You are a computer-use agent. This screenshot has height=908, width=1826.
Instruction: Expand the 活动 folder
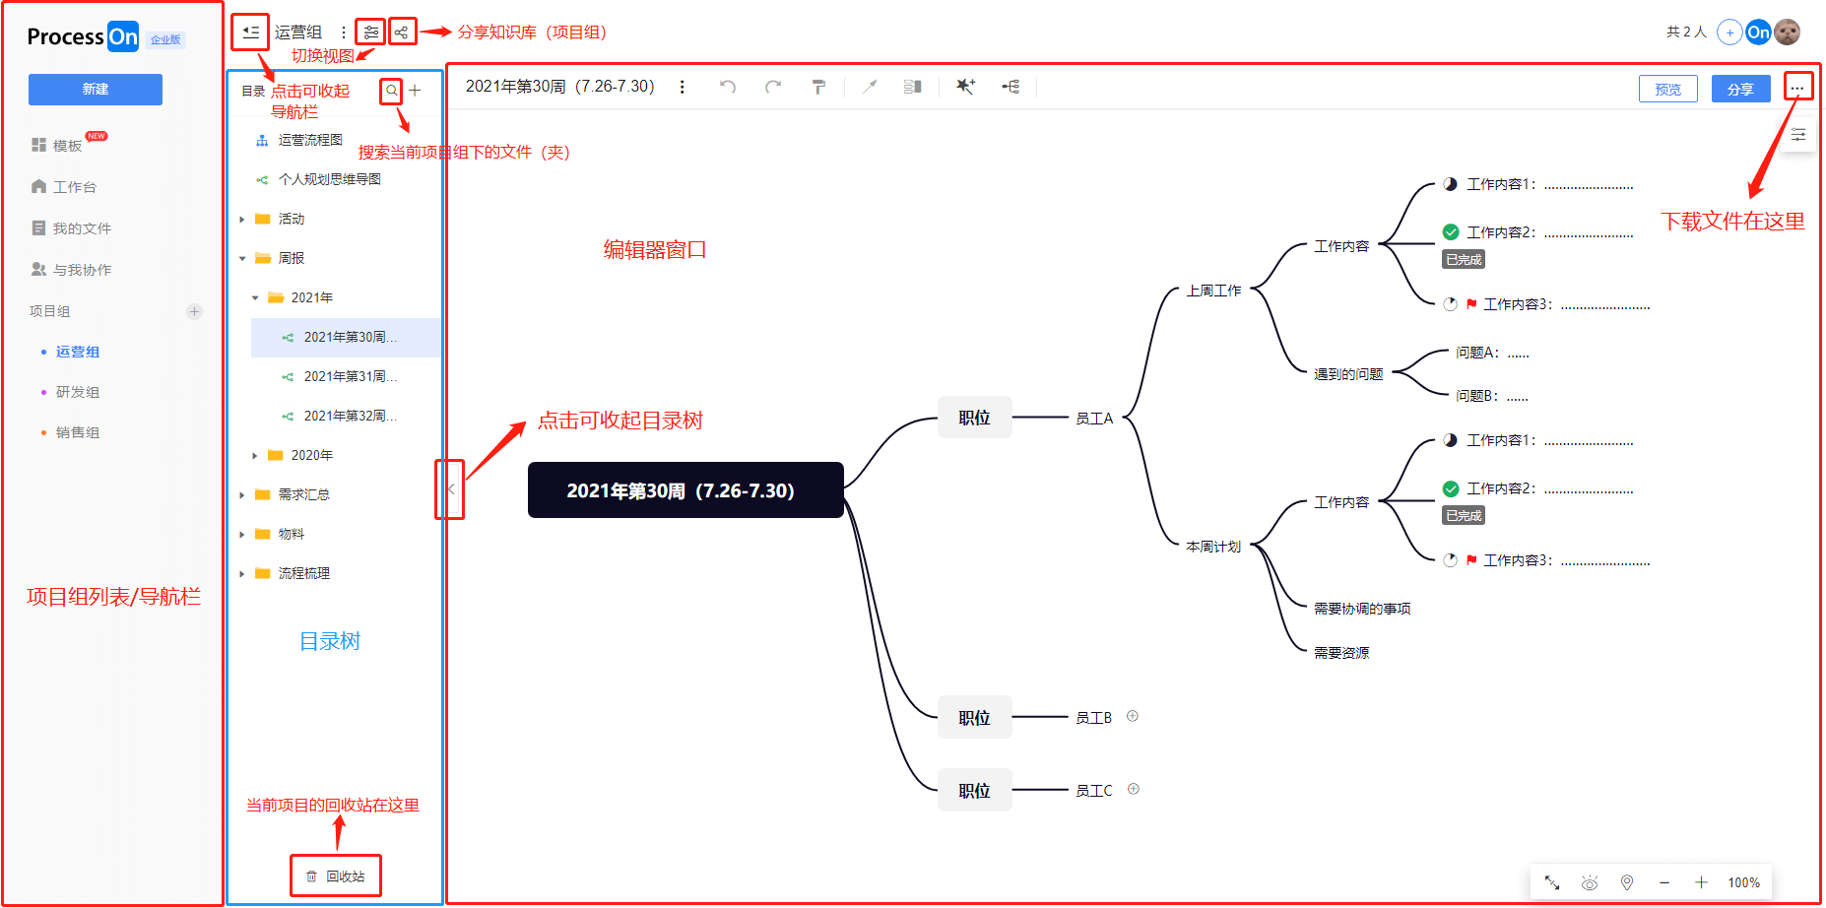click(x=242, y=220)
